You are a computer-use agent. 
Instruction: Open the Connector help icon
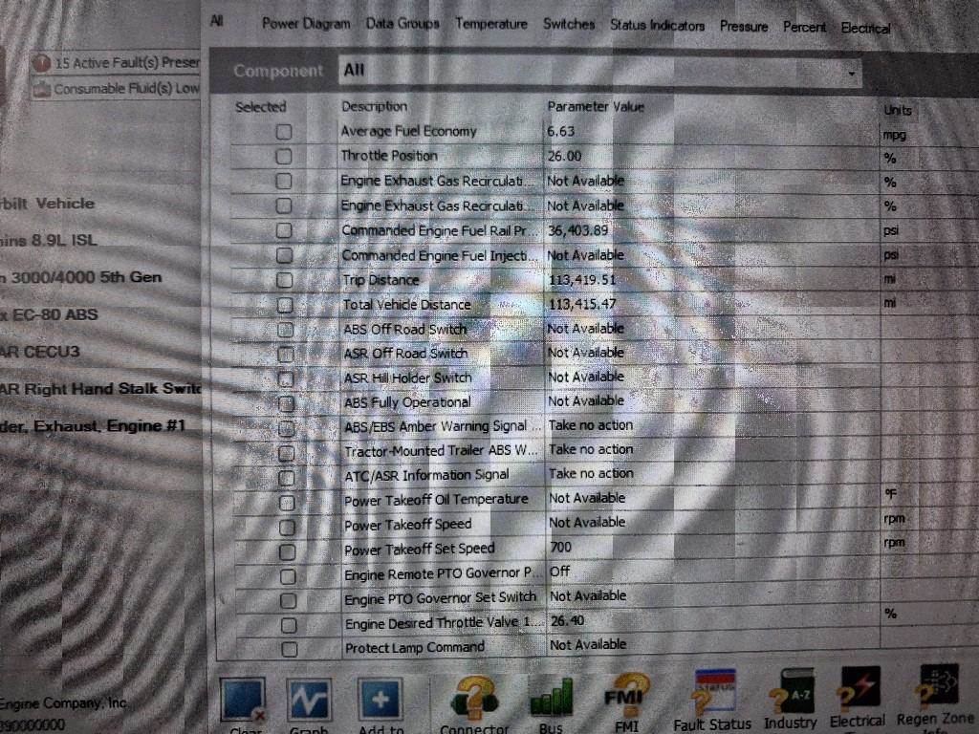(472, 700)
